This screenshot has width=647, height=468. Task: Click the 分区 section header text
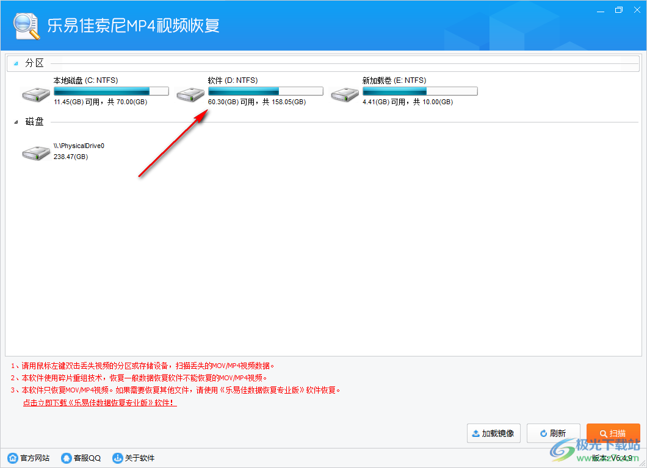[34, 63]
